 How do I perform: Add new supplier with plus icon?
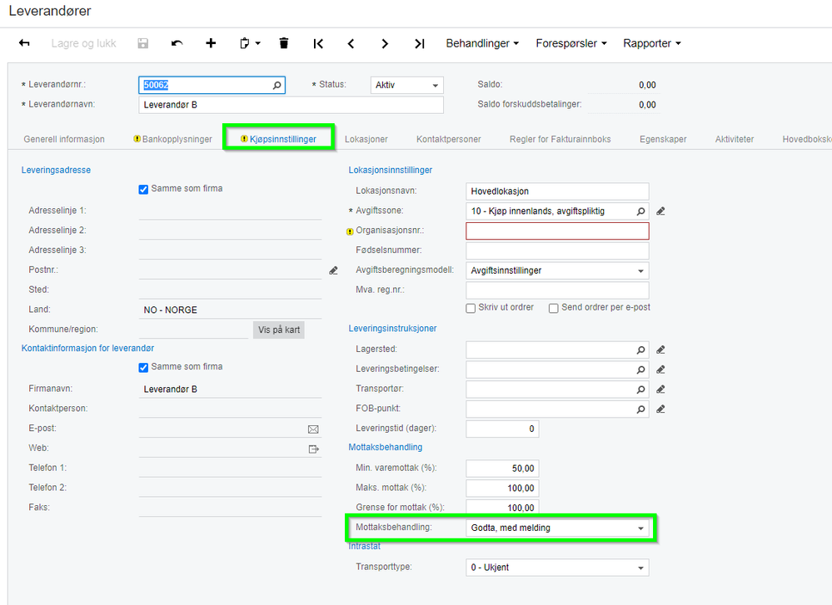point(211,43)
